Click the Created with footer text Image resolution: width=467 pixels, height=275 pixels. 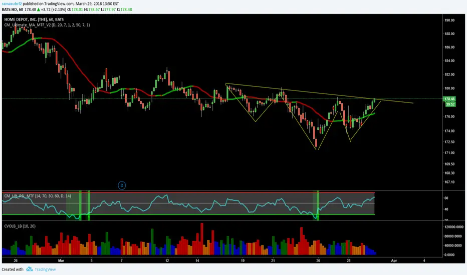click(13, 269)
